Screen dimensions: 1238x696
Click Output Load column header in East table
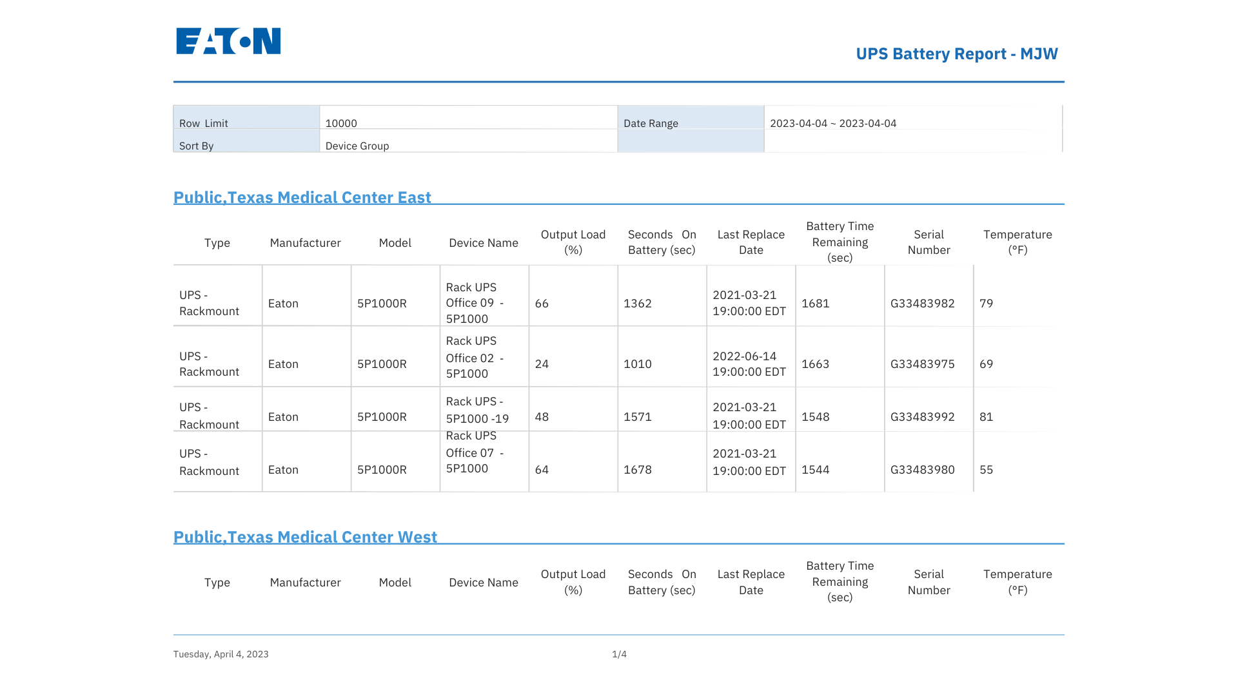click(x=573, y=242)
